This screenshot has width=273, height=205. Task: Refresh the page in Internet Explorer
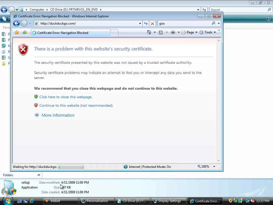pos(146,23)
